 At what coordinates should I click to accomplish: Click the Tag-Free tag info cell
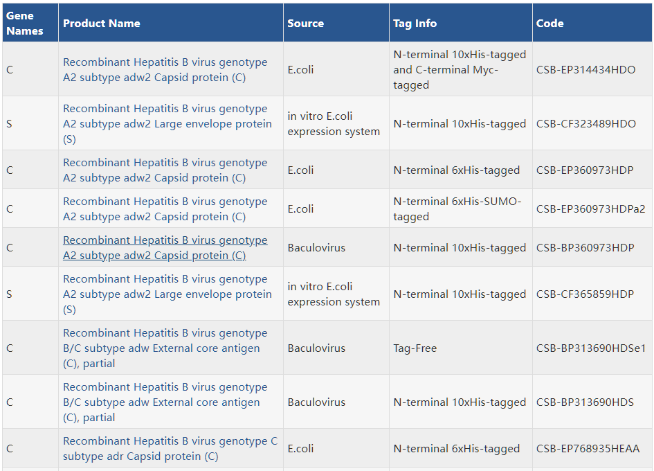click(x=415, y=348)
